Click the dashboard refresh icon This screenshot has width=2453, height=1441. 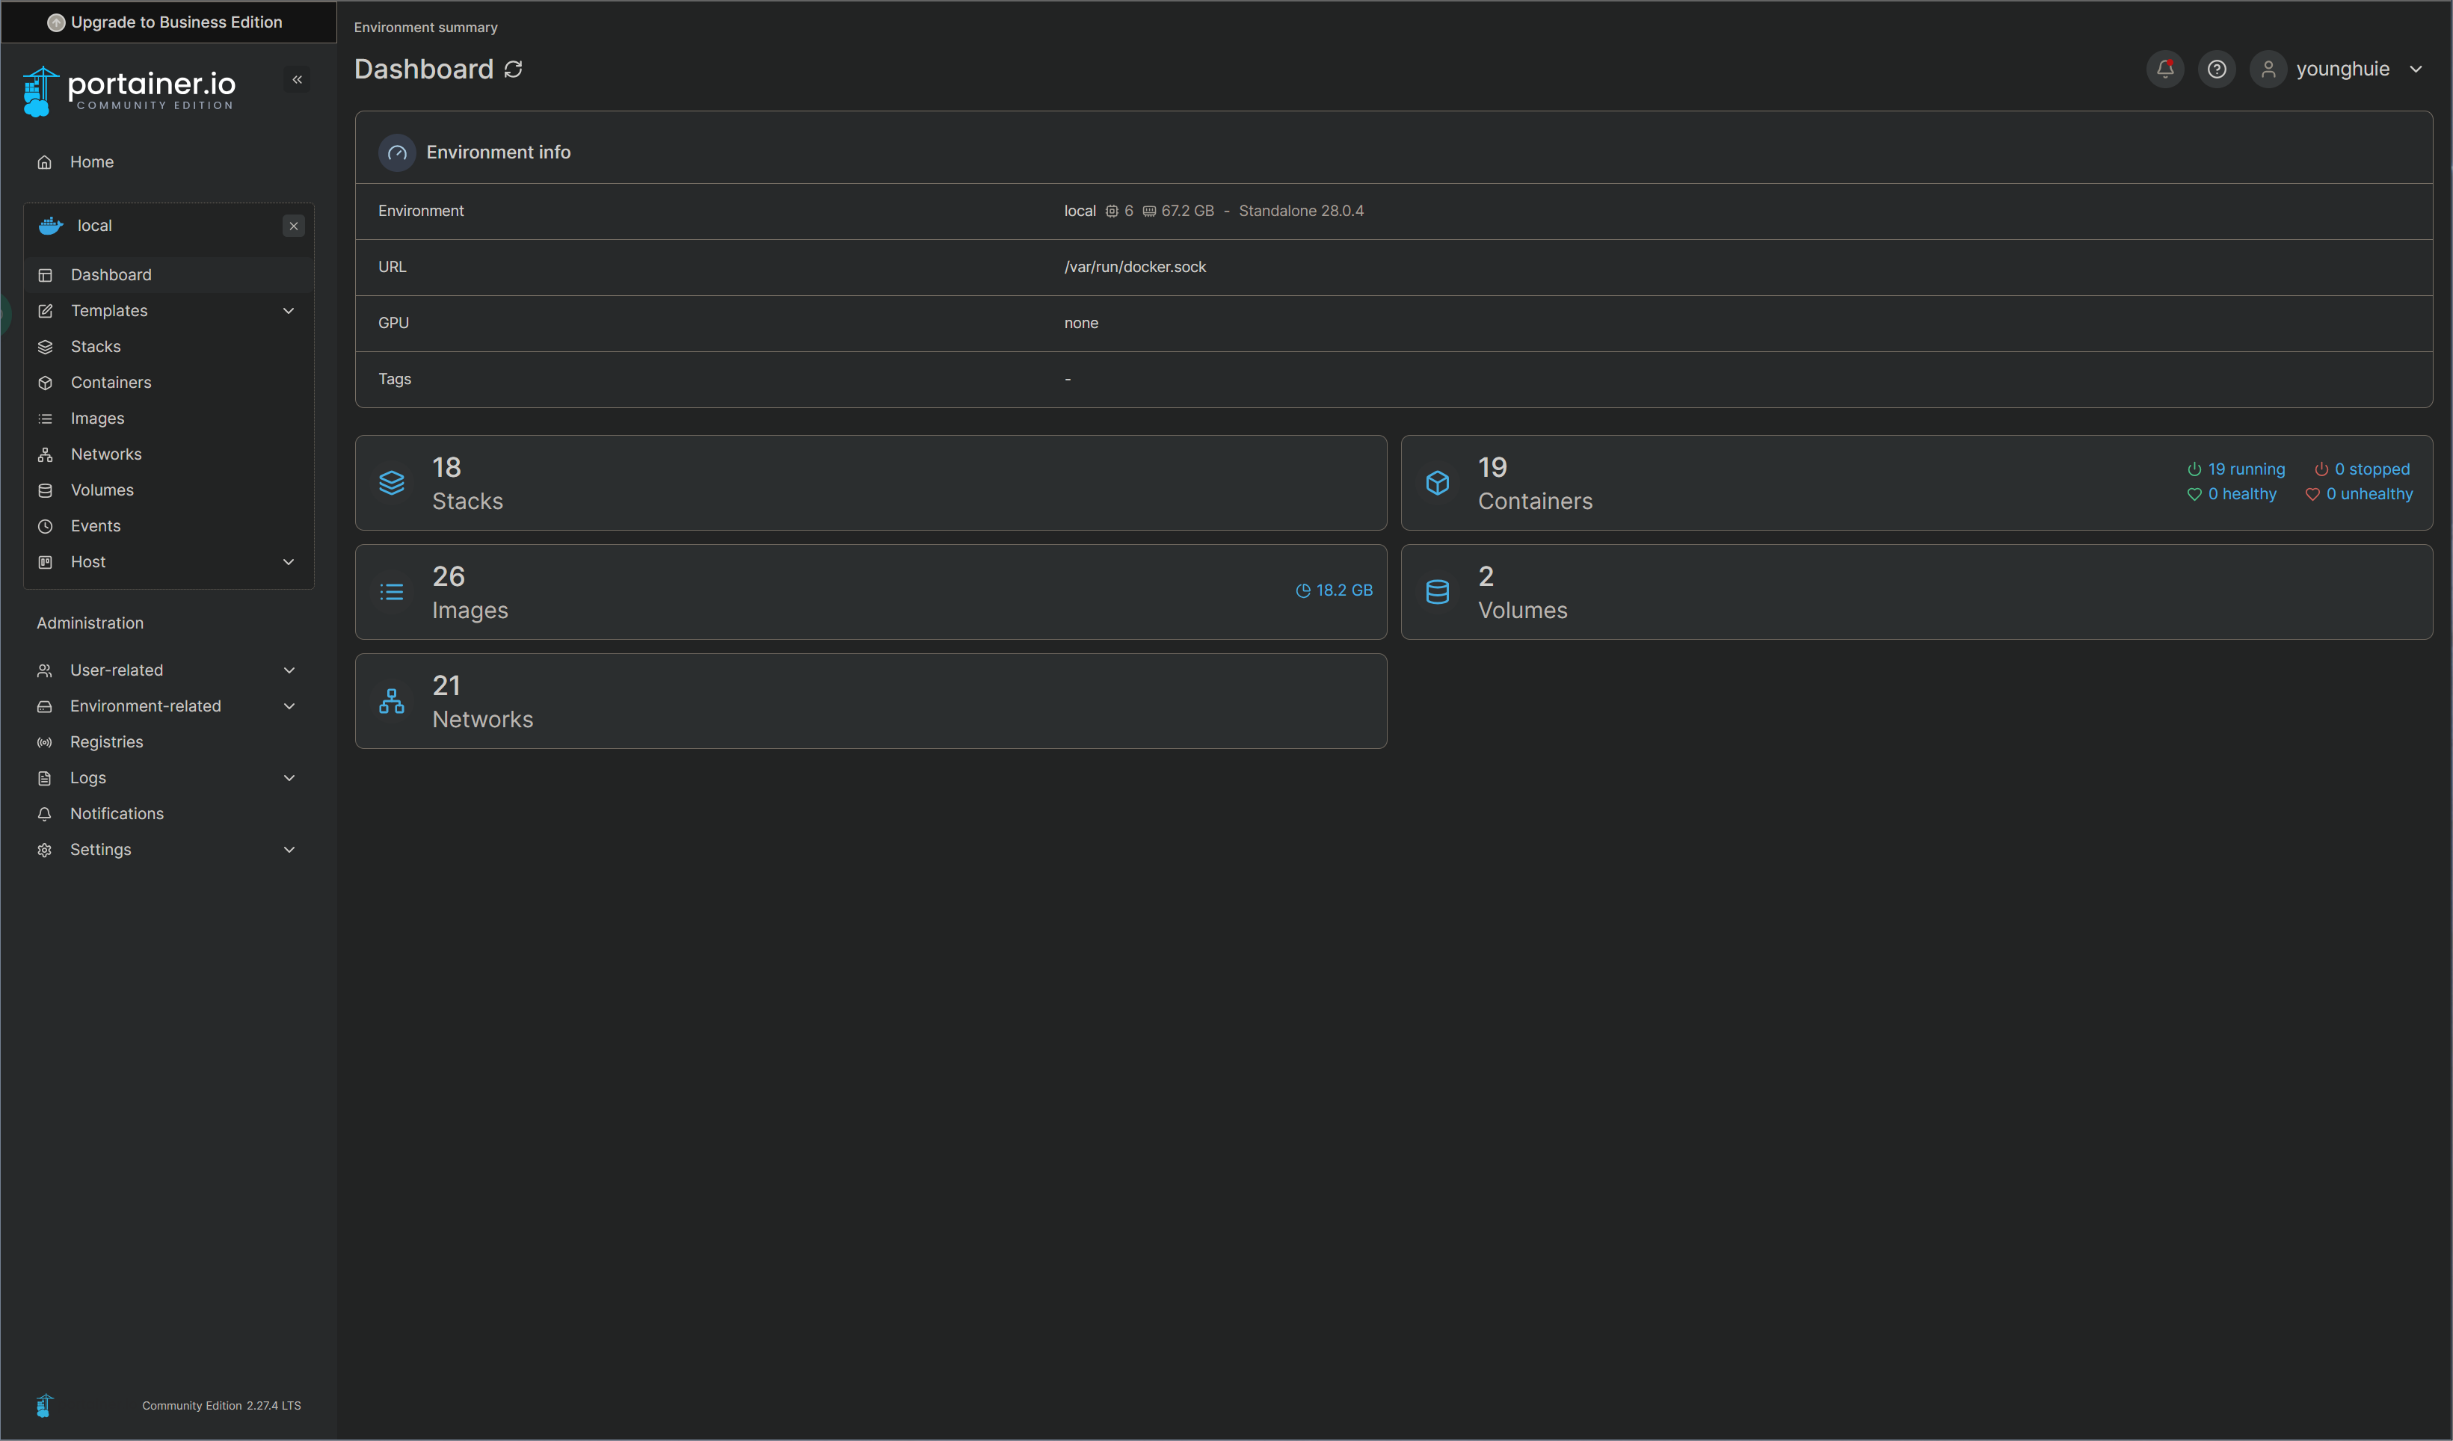(513, 69)
